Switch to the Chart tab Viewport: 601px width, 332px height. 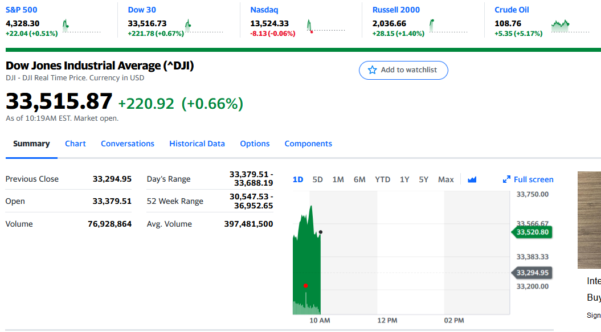point(75,144)
